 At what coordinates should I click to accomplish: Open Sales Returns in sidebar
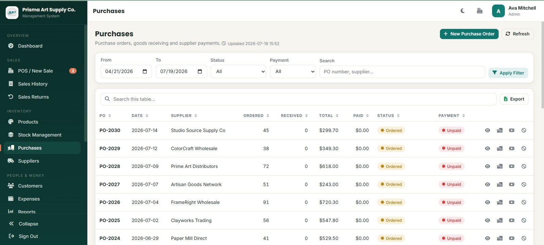pos(42,97)
